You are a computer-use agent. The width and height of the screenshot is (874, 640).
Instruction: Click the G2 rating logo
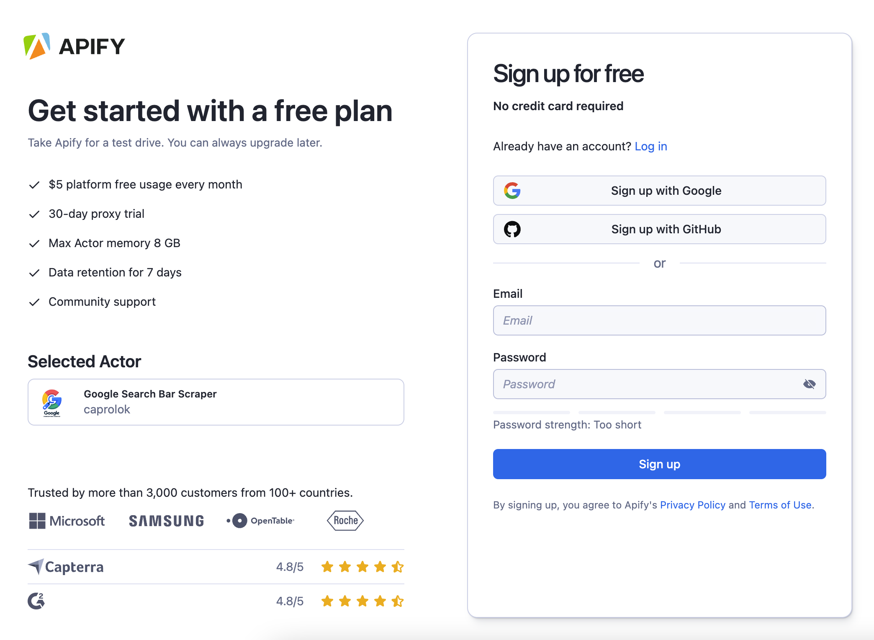coord(36,601)
